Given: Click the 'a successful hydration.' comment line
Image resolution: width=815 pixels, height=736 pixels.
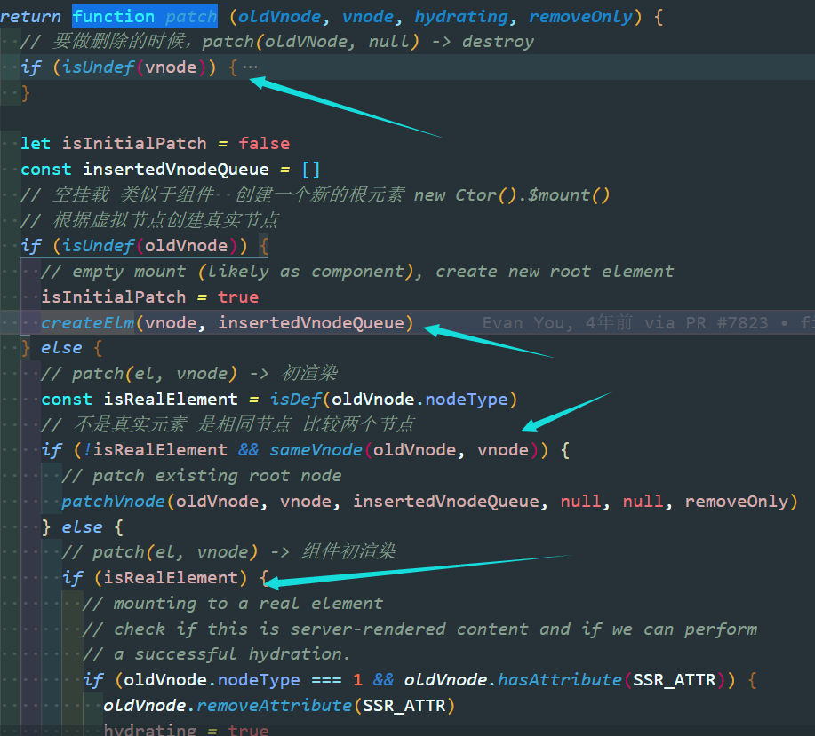Looking at the screenshot, I should click(217, 654).
